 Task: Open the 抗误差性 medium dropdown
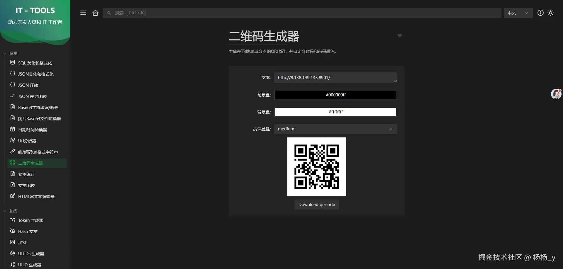pos(335,129)
